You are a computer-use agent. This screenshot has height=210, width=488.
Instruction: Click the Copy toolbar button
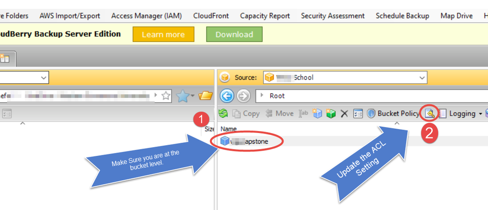tap(246, 114)
